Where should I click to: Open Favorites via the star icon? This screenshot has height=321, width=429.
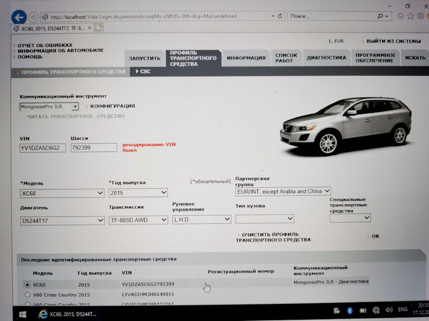coord(410,16)
